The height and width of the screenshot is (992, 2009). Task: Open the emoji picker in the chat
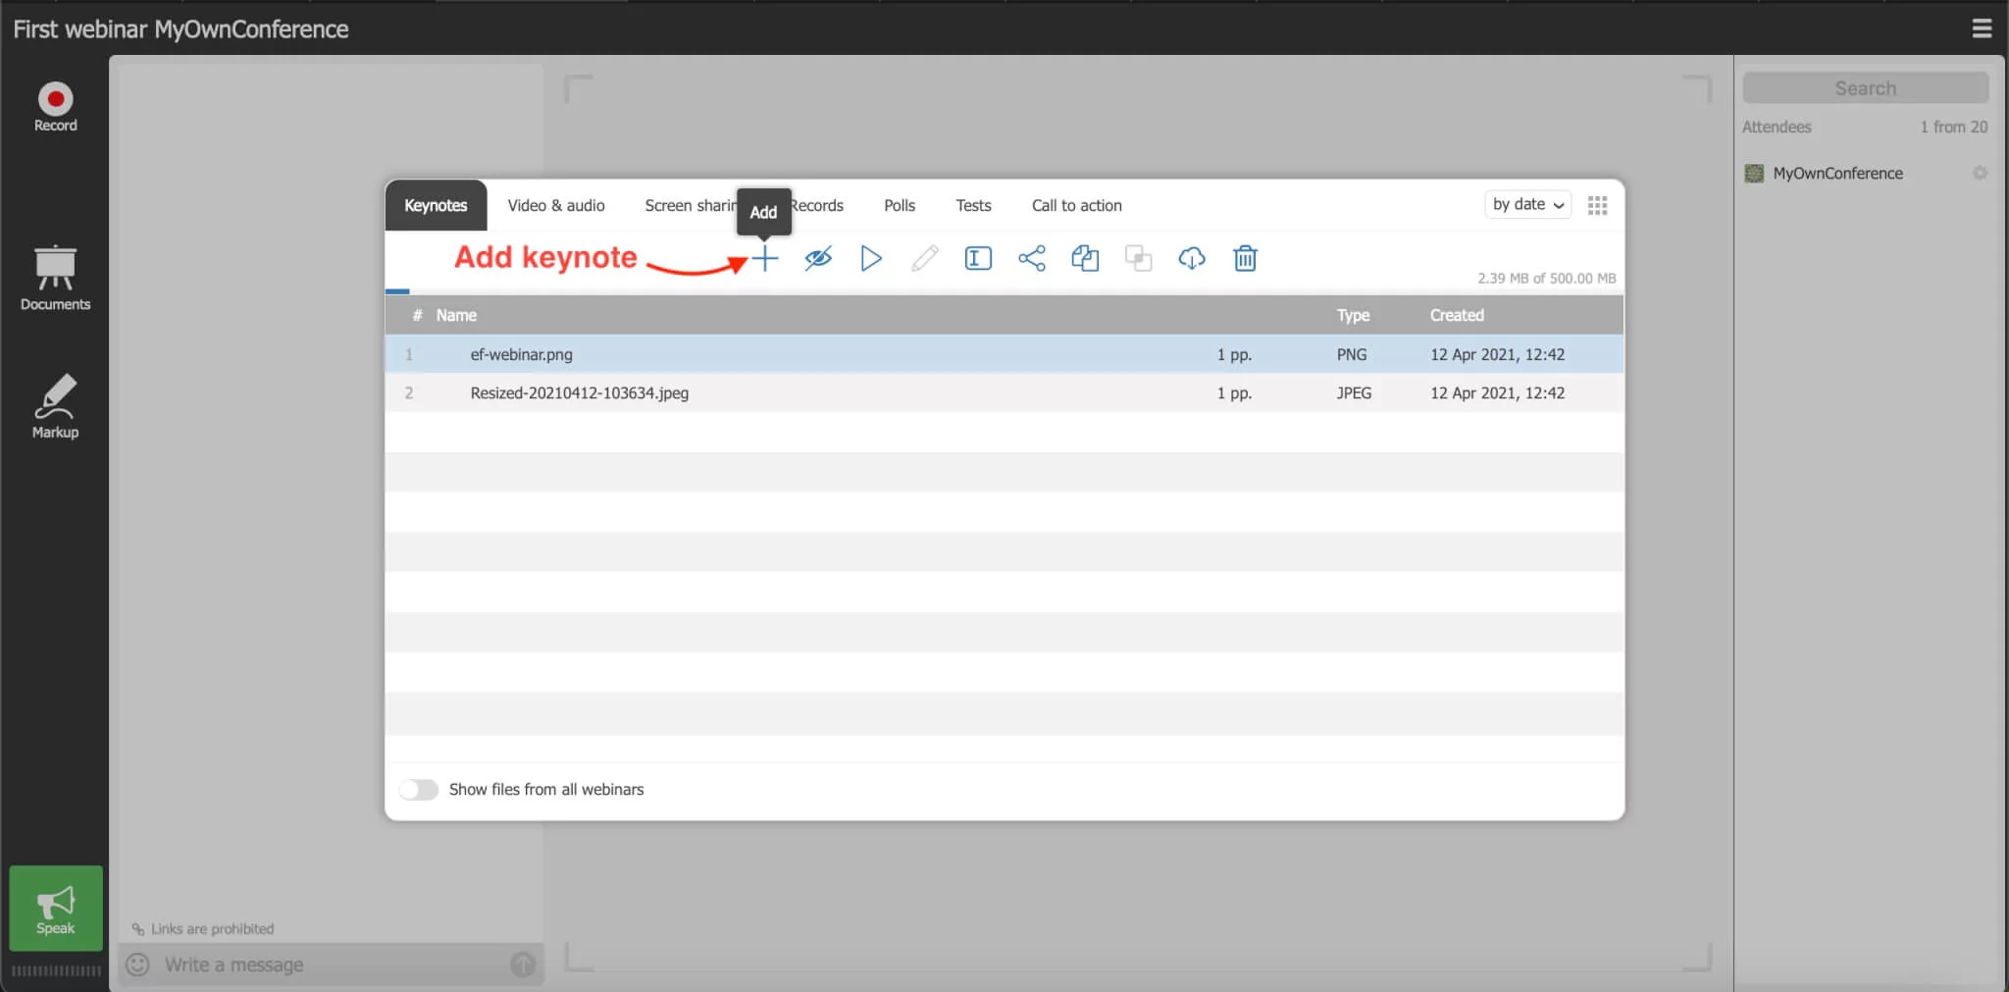point(137,964)
